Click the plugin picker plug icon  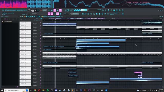tap(100, 14)
